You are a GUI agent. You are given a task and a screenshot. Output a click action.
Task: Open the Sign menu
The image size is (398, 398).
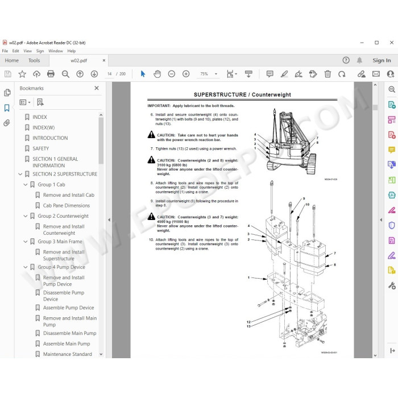point(40,51)
